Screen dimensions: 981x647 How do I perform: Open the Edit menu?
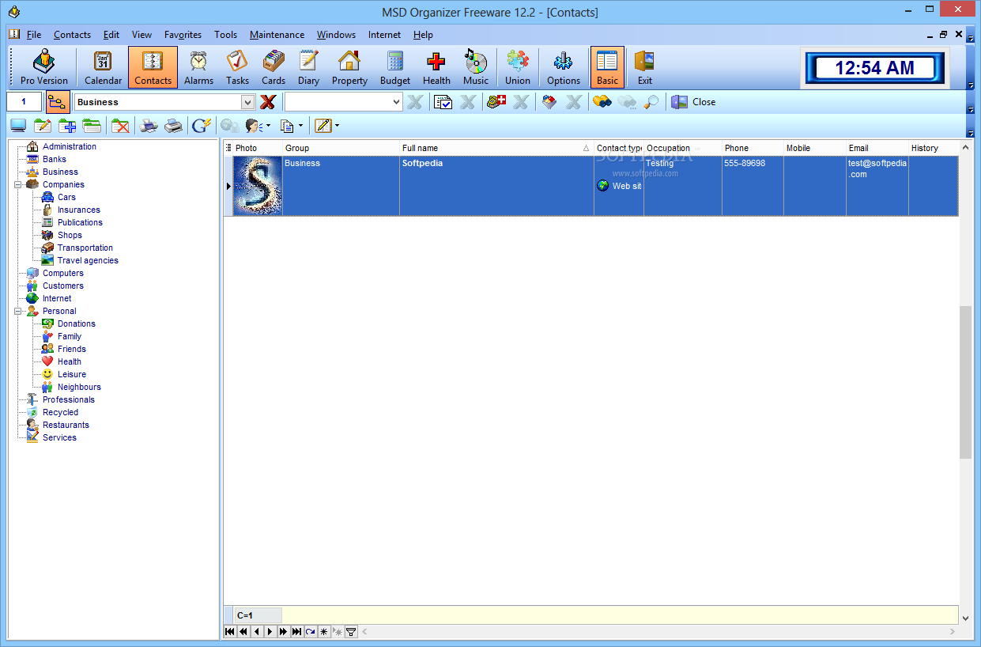[x=111, y=35]
